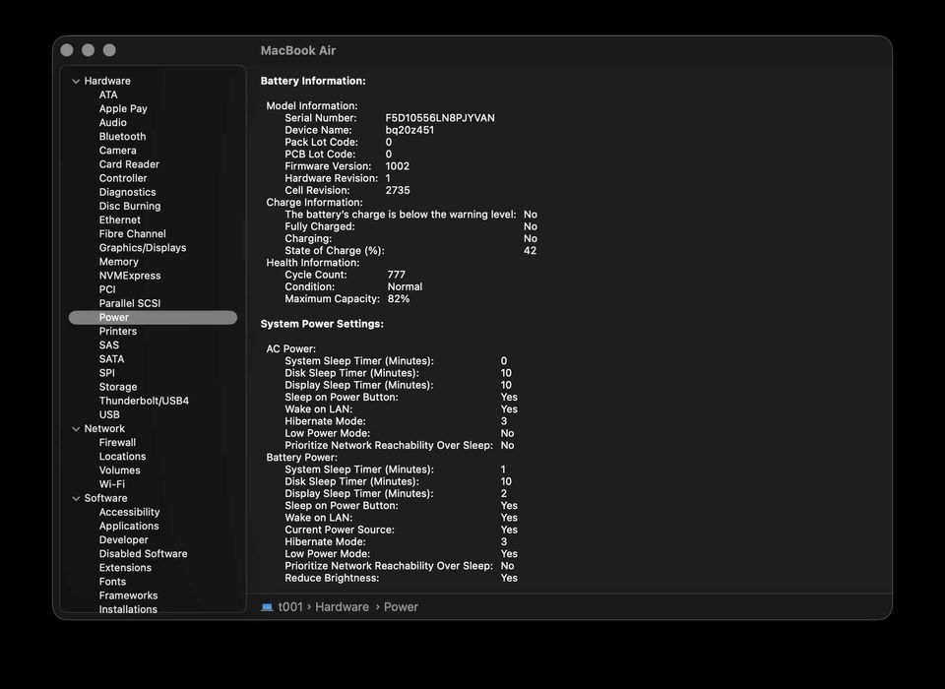Screen dimensions: 945x689
Task: Select NVMExpress in the sidebar
Action: pos(130,276)
